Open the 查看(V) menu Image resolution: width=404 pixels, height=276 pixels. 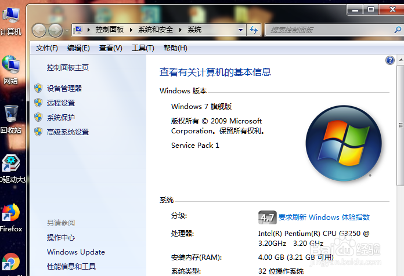(110, 48)
